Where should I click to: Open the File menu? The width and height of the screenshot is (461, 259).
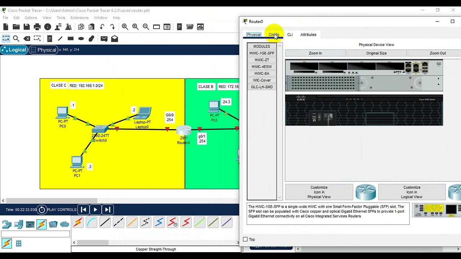[x=5, y=18]
